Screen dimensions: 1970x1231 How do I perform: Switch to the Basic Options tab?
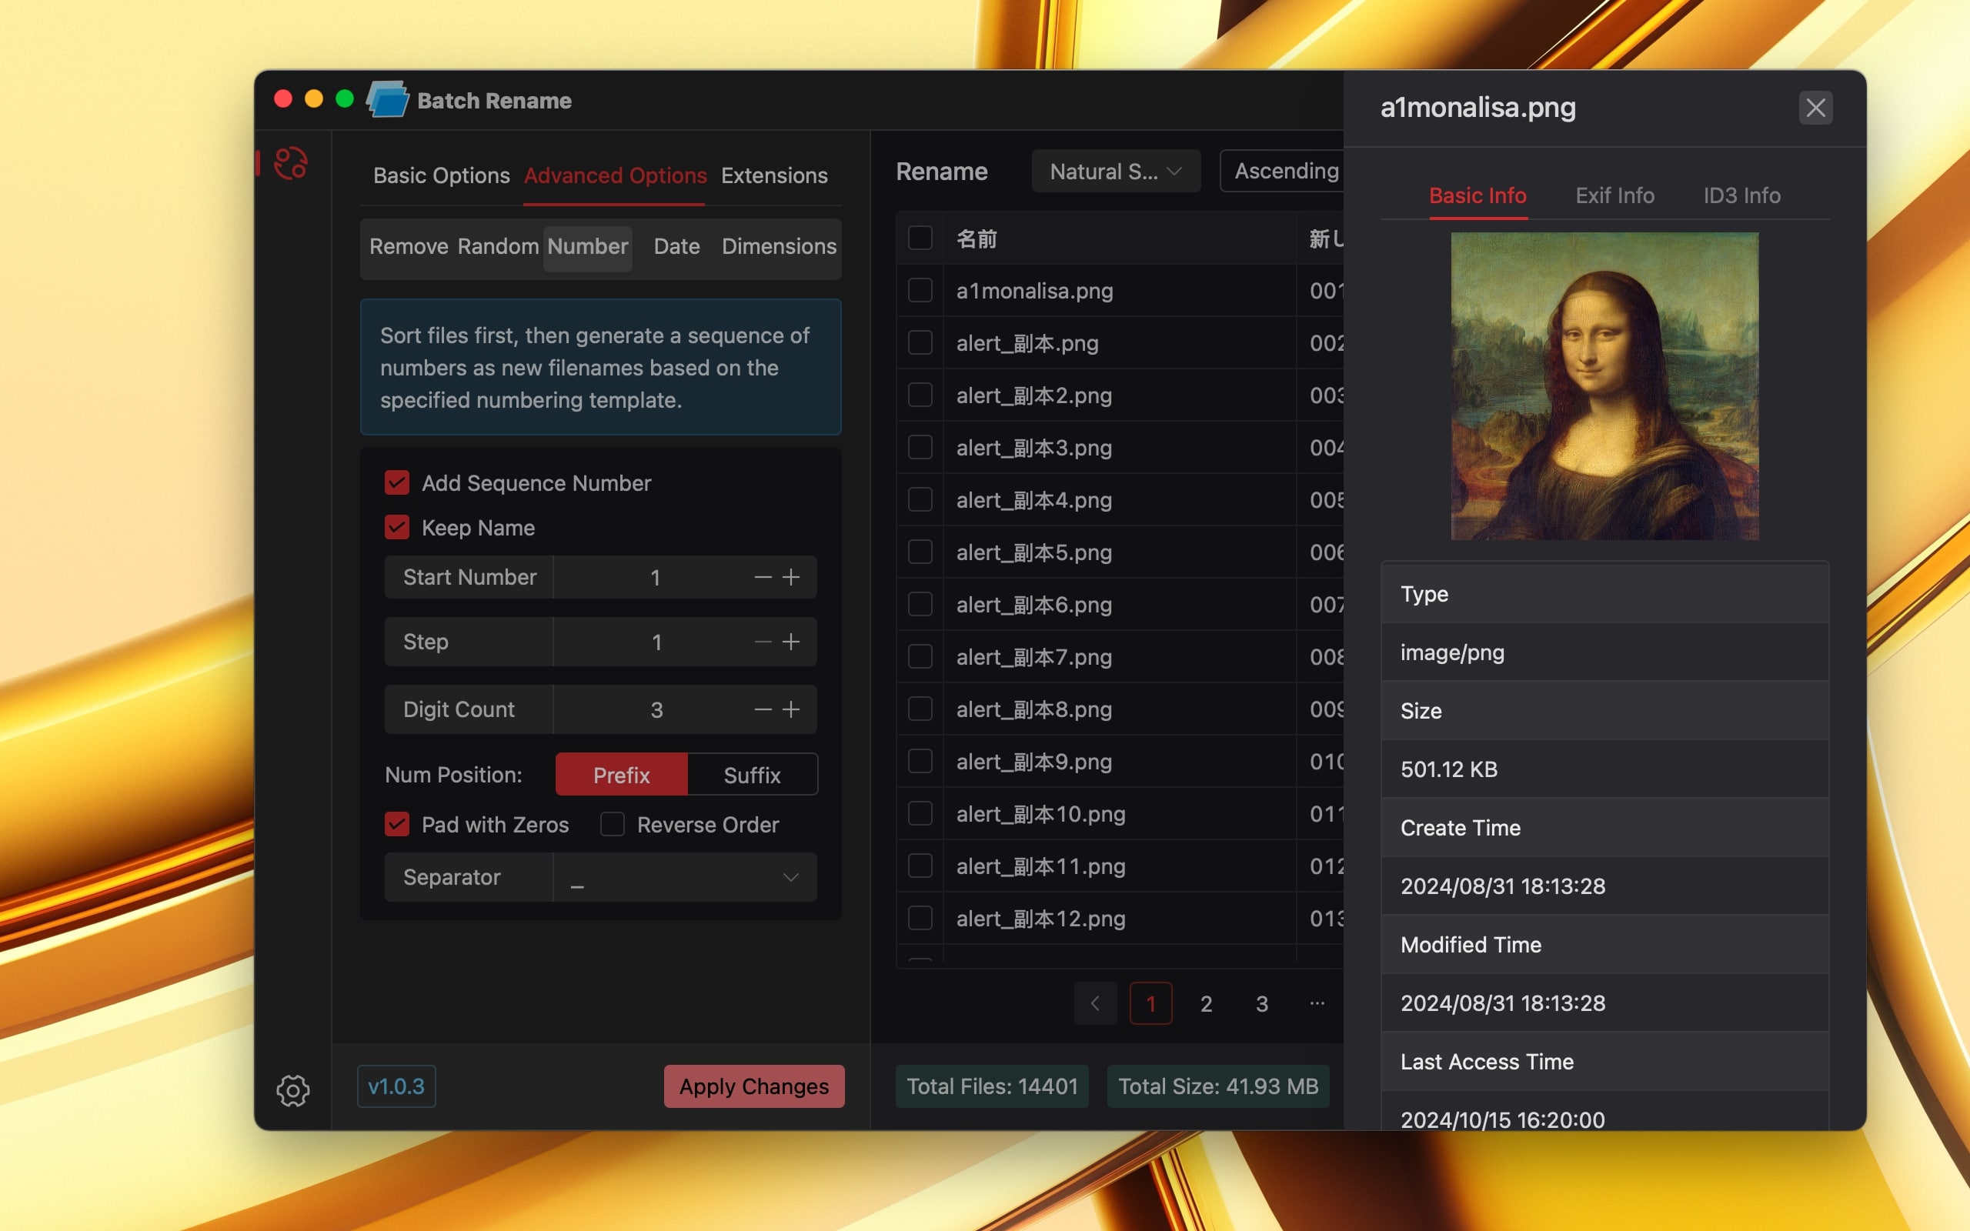coord(439,173)
